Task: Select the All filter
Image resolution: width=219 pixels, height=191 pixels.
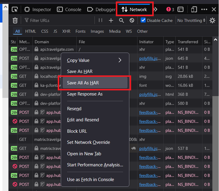Action: [x=17, y=31]
